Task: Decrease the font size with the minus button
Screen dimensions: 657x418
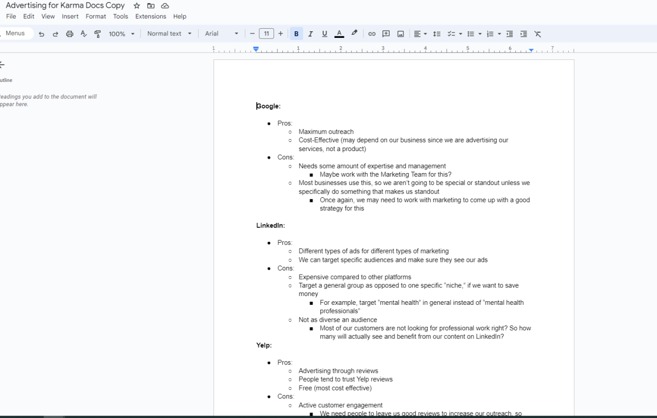Action: [252, 34]
